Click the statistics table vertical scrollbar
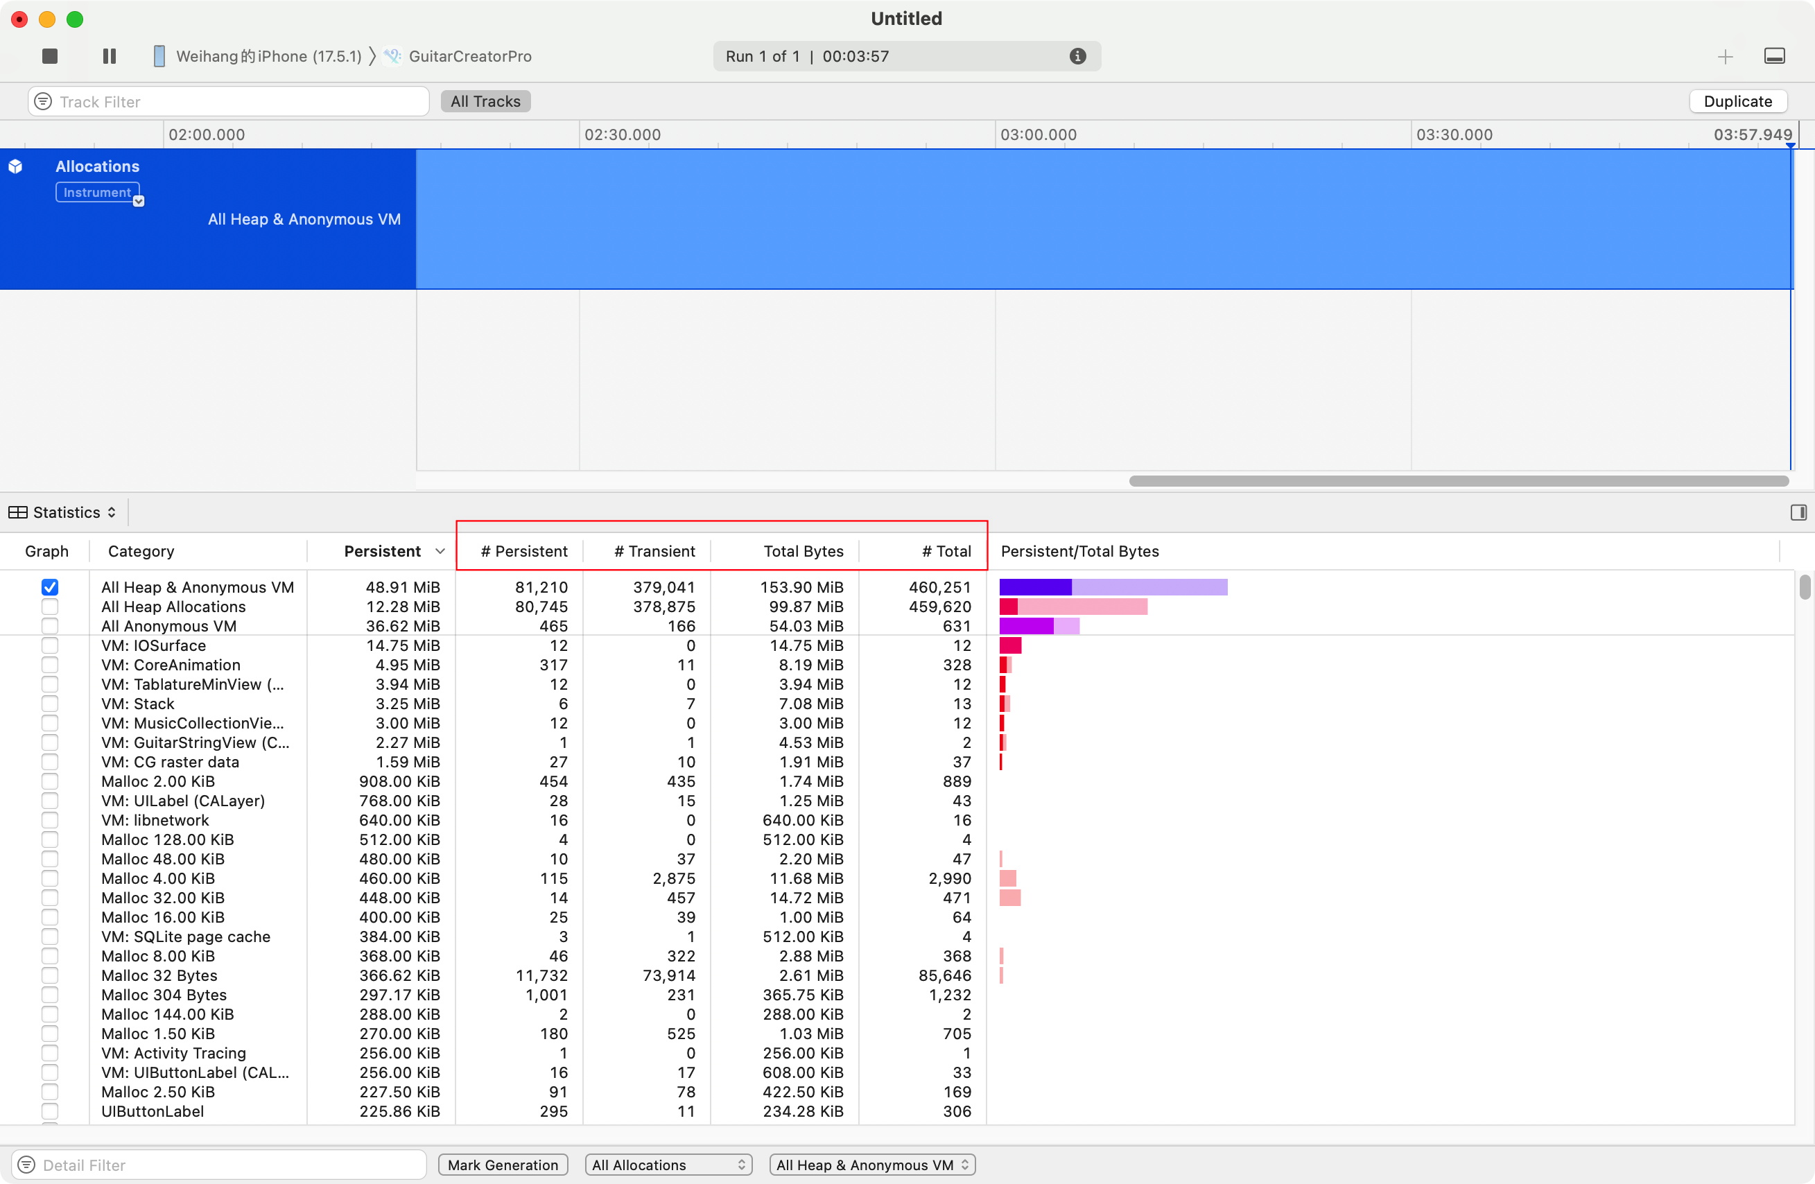Screen dimensions: 1815x1184 point(1805,587)
